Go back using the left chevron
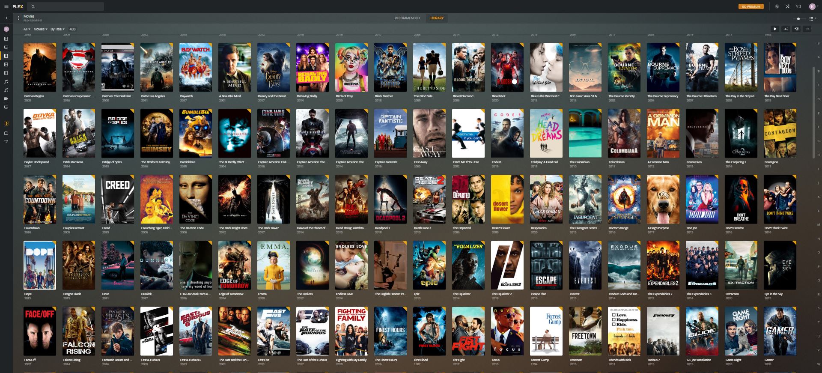822x373 pixels. pos(6,18)
